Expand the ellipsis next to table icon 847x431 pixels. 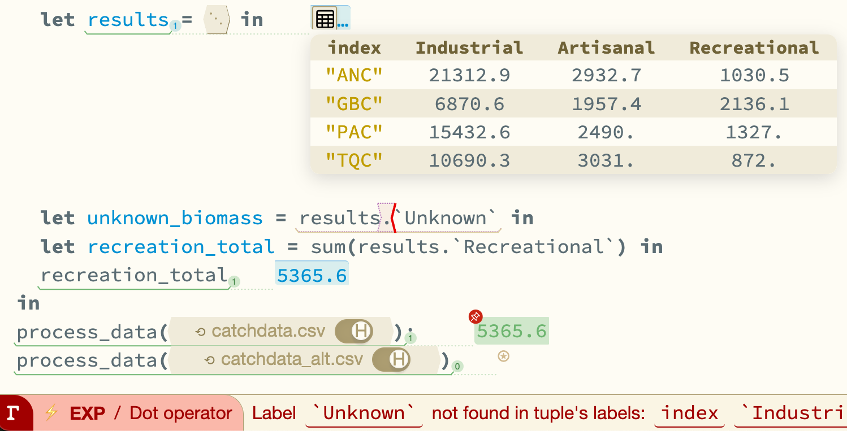pos(343,24)
